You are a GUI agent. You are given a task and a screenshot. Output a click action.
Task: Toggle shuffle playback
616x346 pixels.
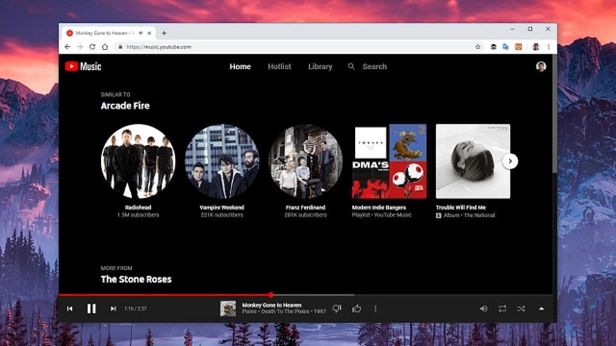click(521, 309)
